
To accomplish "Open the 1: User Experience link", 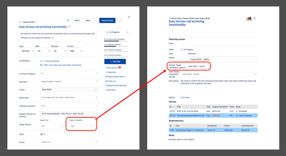I will click(x=51, y=61).
